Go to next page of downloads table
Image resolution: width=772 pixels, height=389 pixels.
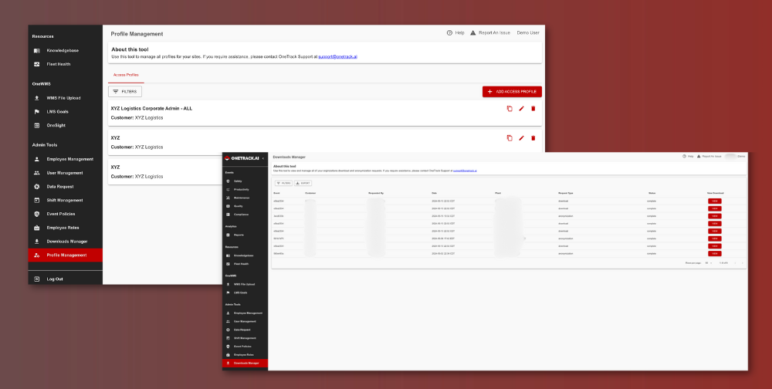[x=743, y=263]
